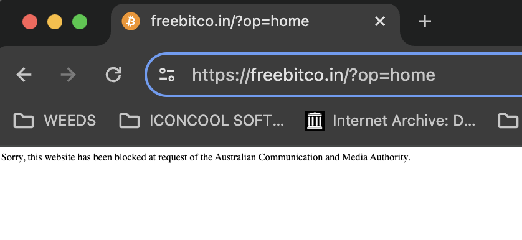
Task: Select the freebitco.in/?op=home tab
Action: click(x=230, y=22)
